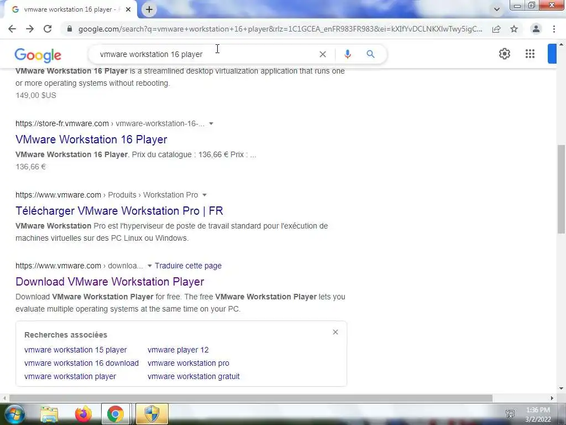Bookmark this page with the star icon
This screenshot has height=425, width=566.
click(x=514, y=29)
